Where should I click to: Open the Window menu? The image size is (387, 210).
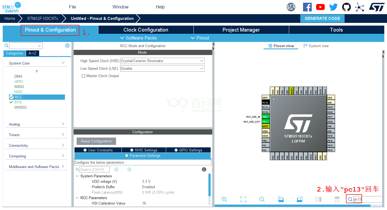tap(121, 7)
